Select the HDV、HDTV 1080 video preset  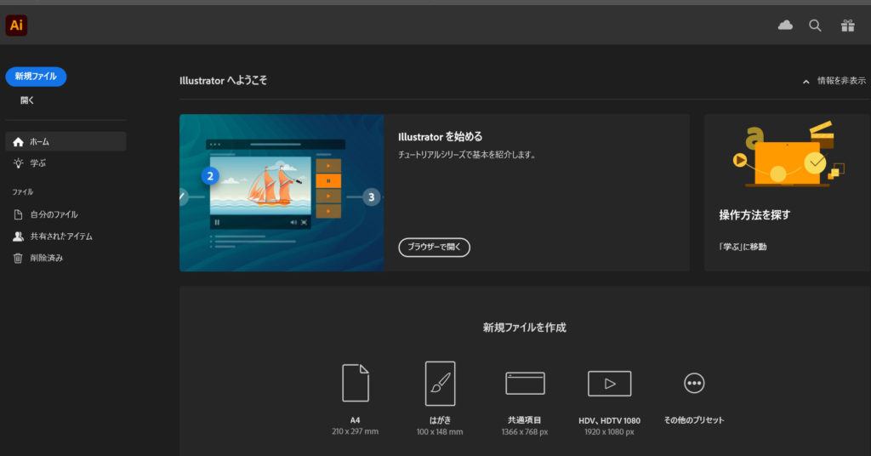pos(609,383)
